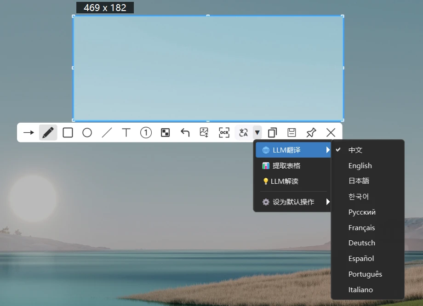Select the Text annotation tool
The height and width of the screenshot is (306, 423).
click(126, 132)
